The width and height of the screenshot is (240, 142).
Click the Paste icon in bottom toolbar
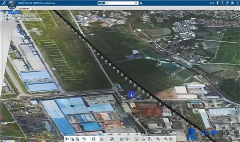pyautogui.click(x=78, y=139)
